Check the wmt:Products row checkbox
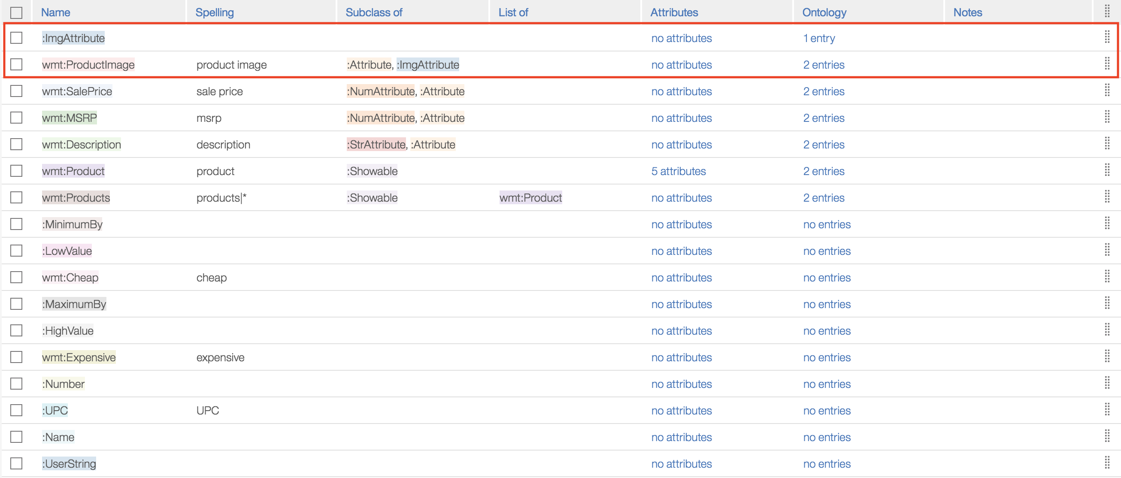Image resolution: width=1121 pixels, height=478 pixels. (x=17, y=197)
